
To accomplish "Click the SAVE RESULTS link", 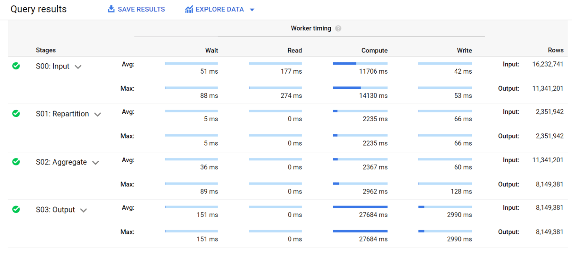I will click(x=142, y=9).
